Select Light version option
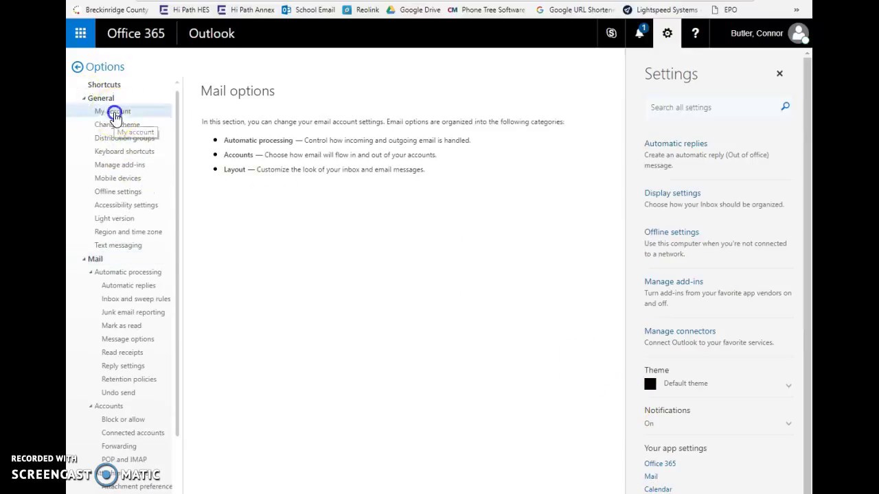Viewport: 879px width, 494px height. pos(114,218)
